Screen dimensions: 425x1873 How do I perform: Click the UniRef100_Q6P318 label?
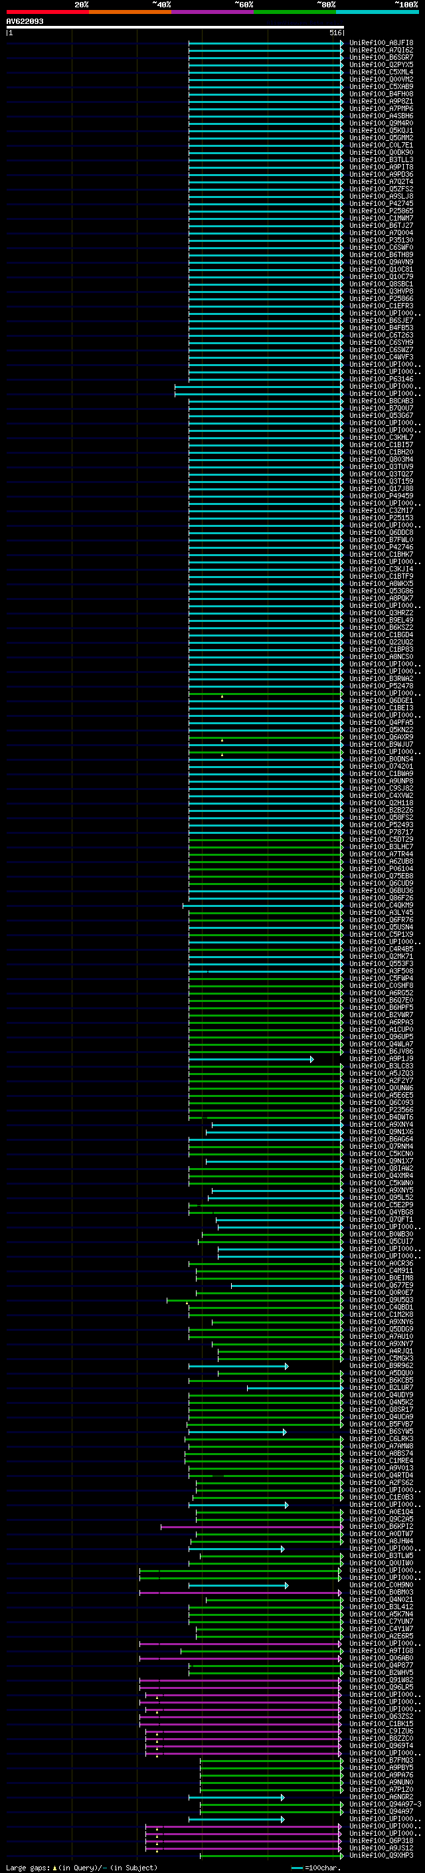click(x=381, y=1840)
